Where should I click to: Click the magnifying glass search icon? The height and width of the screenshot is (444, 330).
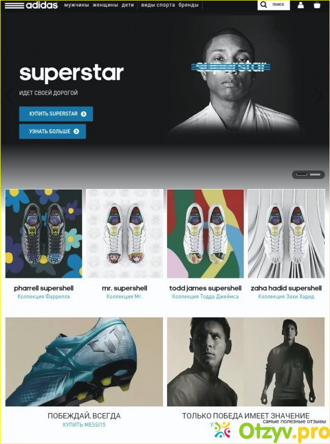[x=263, y=5]
